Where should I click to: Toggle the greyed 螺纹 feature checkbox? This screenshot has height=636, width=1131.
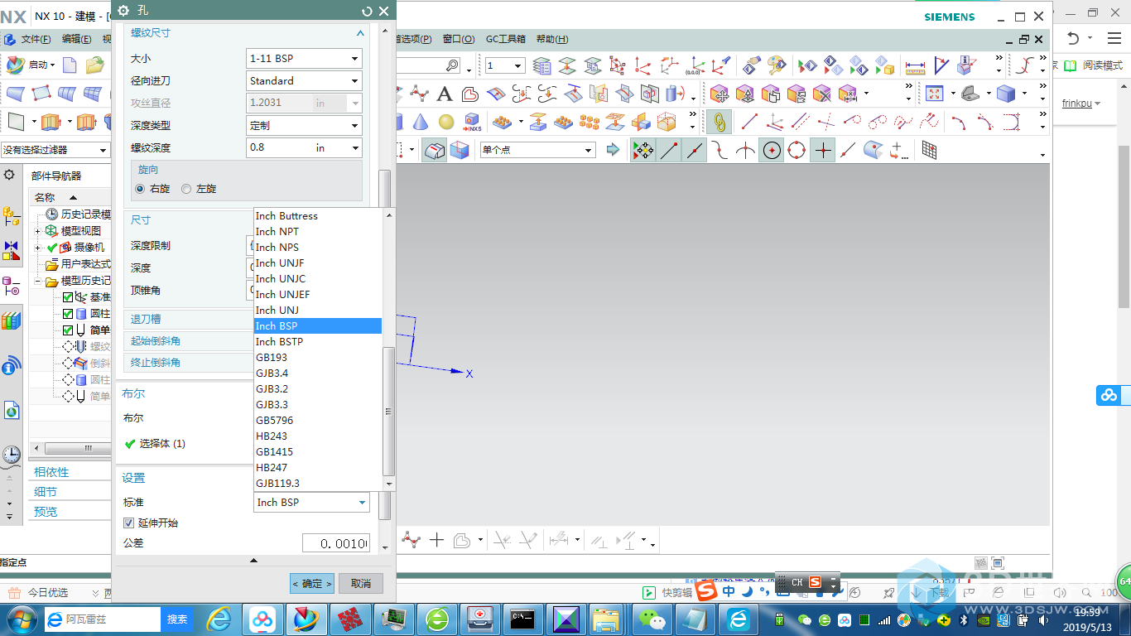point(68,347)
